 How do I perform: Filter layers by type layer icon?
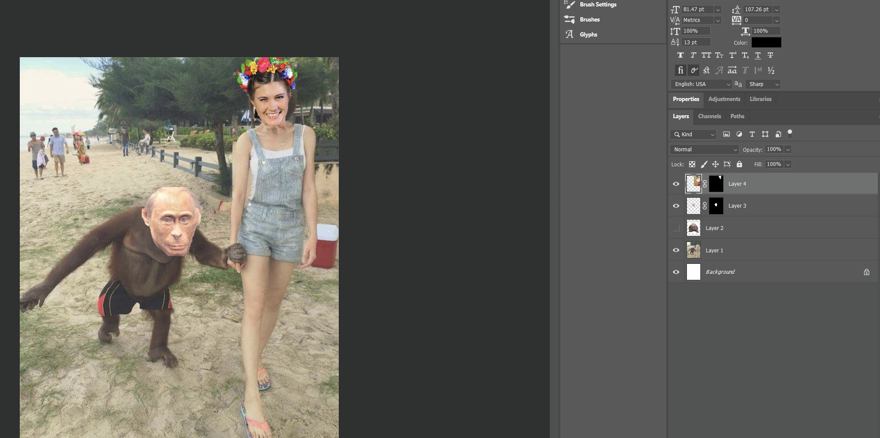752,135
